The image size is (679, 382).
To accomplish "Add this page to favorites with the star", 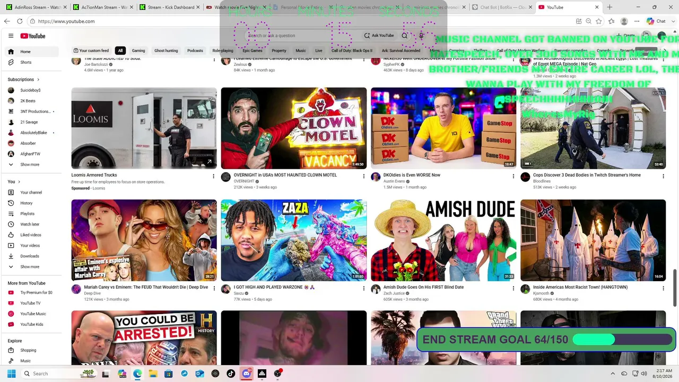I will click(599, 21).
